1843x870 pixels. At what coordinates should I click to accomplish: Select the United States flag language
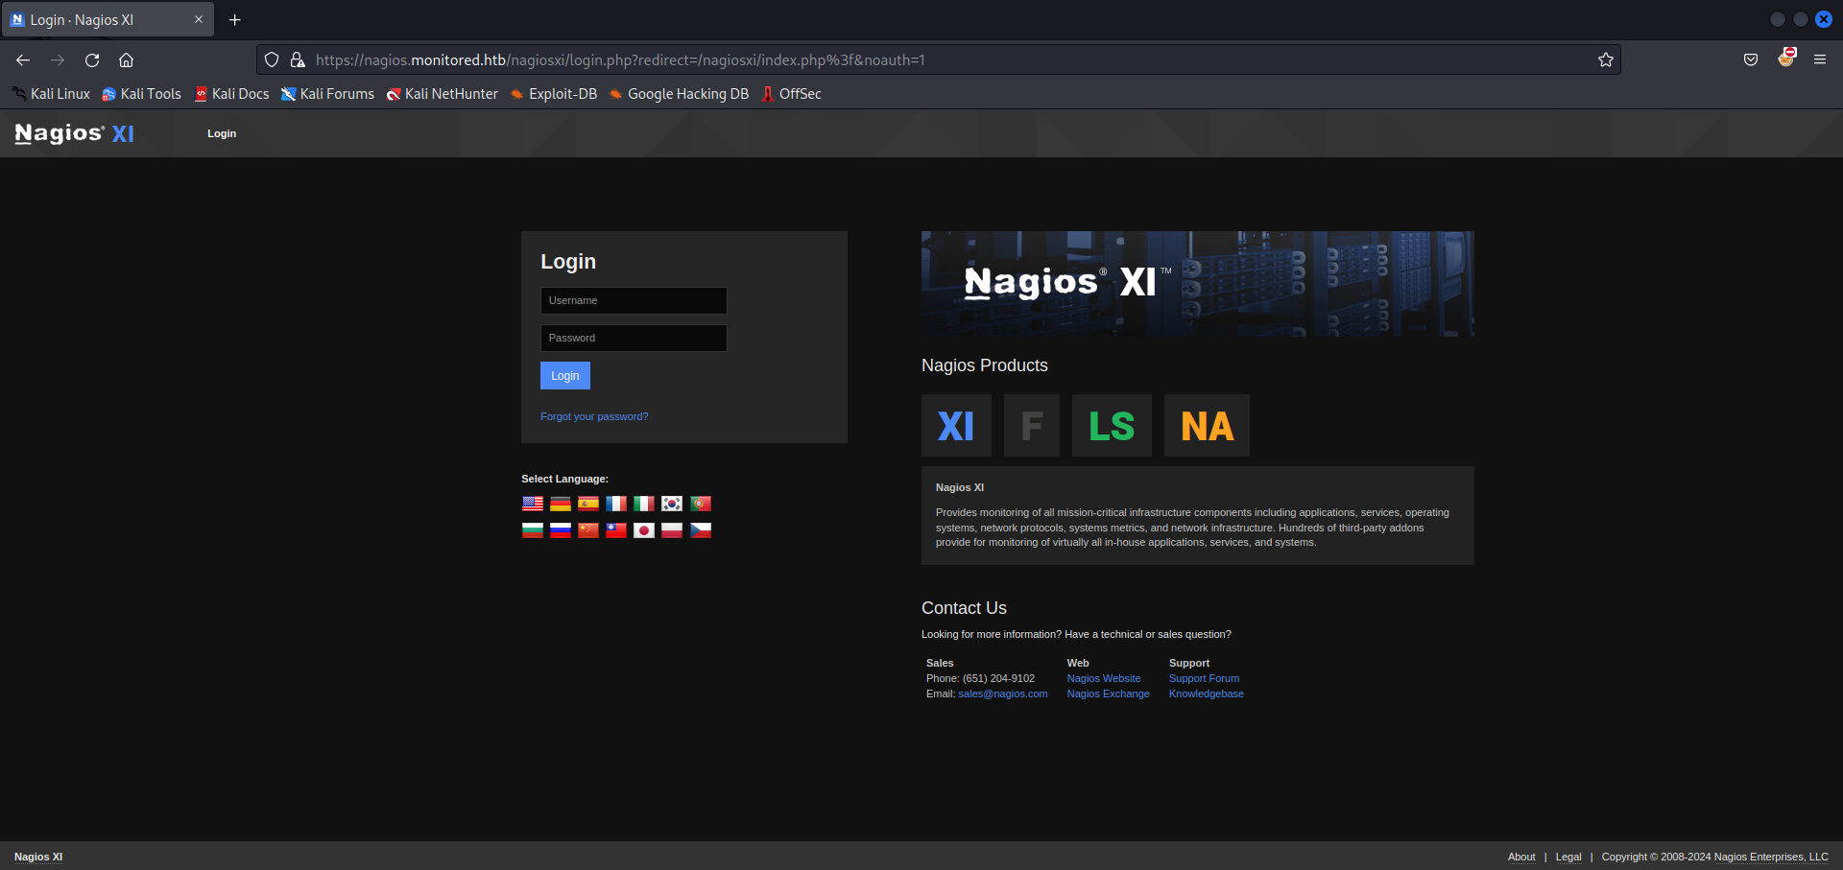point(533,504)
